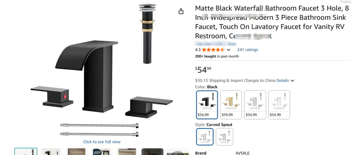Click the shipping Details link

click(282, 80)
